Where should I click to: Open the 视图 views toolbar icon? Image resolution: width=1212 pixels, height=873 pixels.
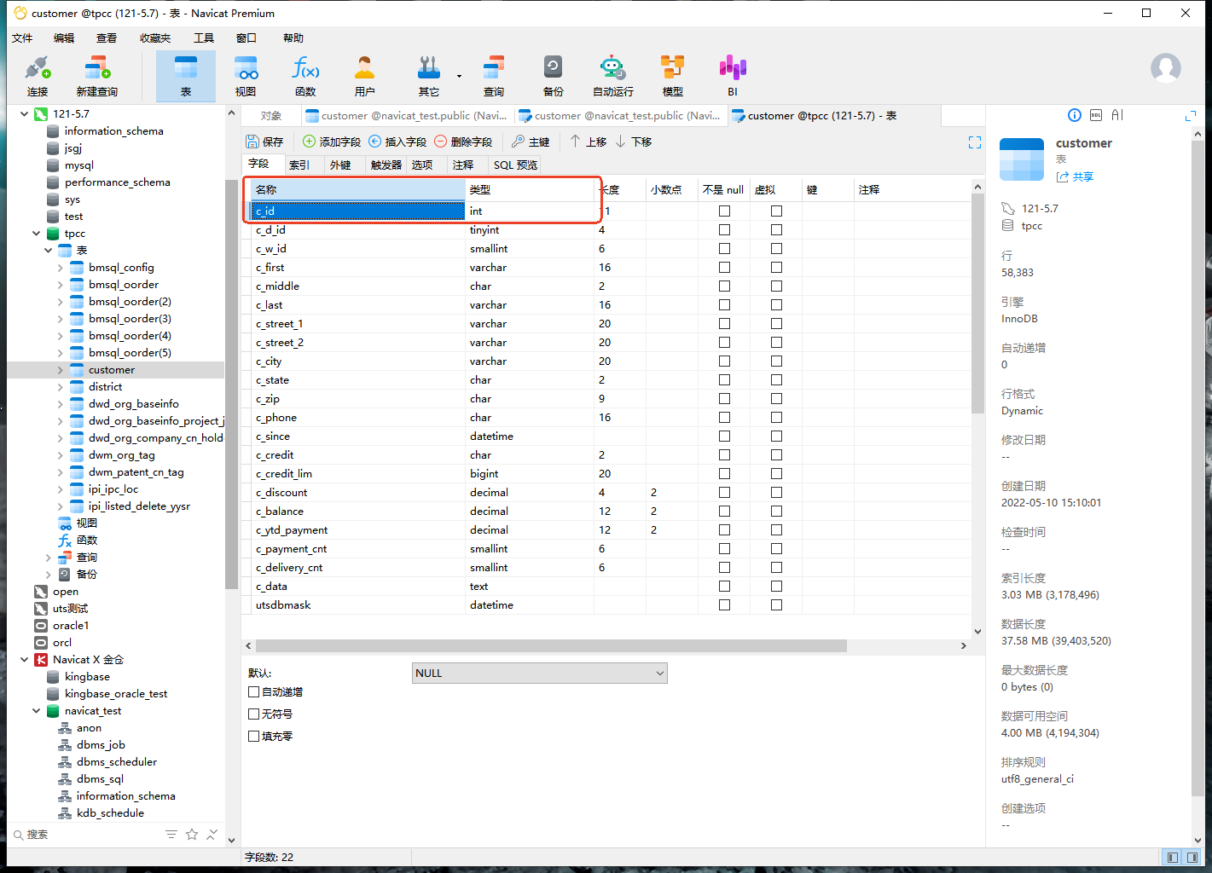[246, 76]
